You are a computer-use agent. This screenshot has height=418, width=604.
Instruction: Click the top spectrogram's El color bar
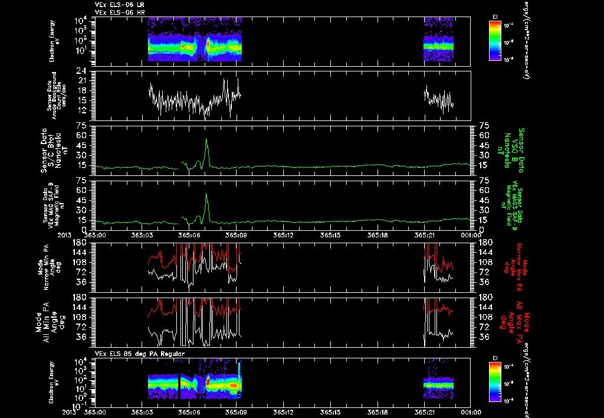point(495,41)
